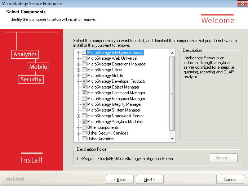Select MicroStrategy System Manager label
Viewport: 248px width, 186px height.
point(114,110)
